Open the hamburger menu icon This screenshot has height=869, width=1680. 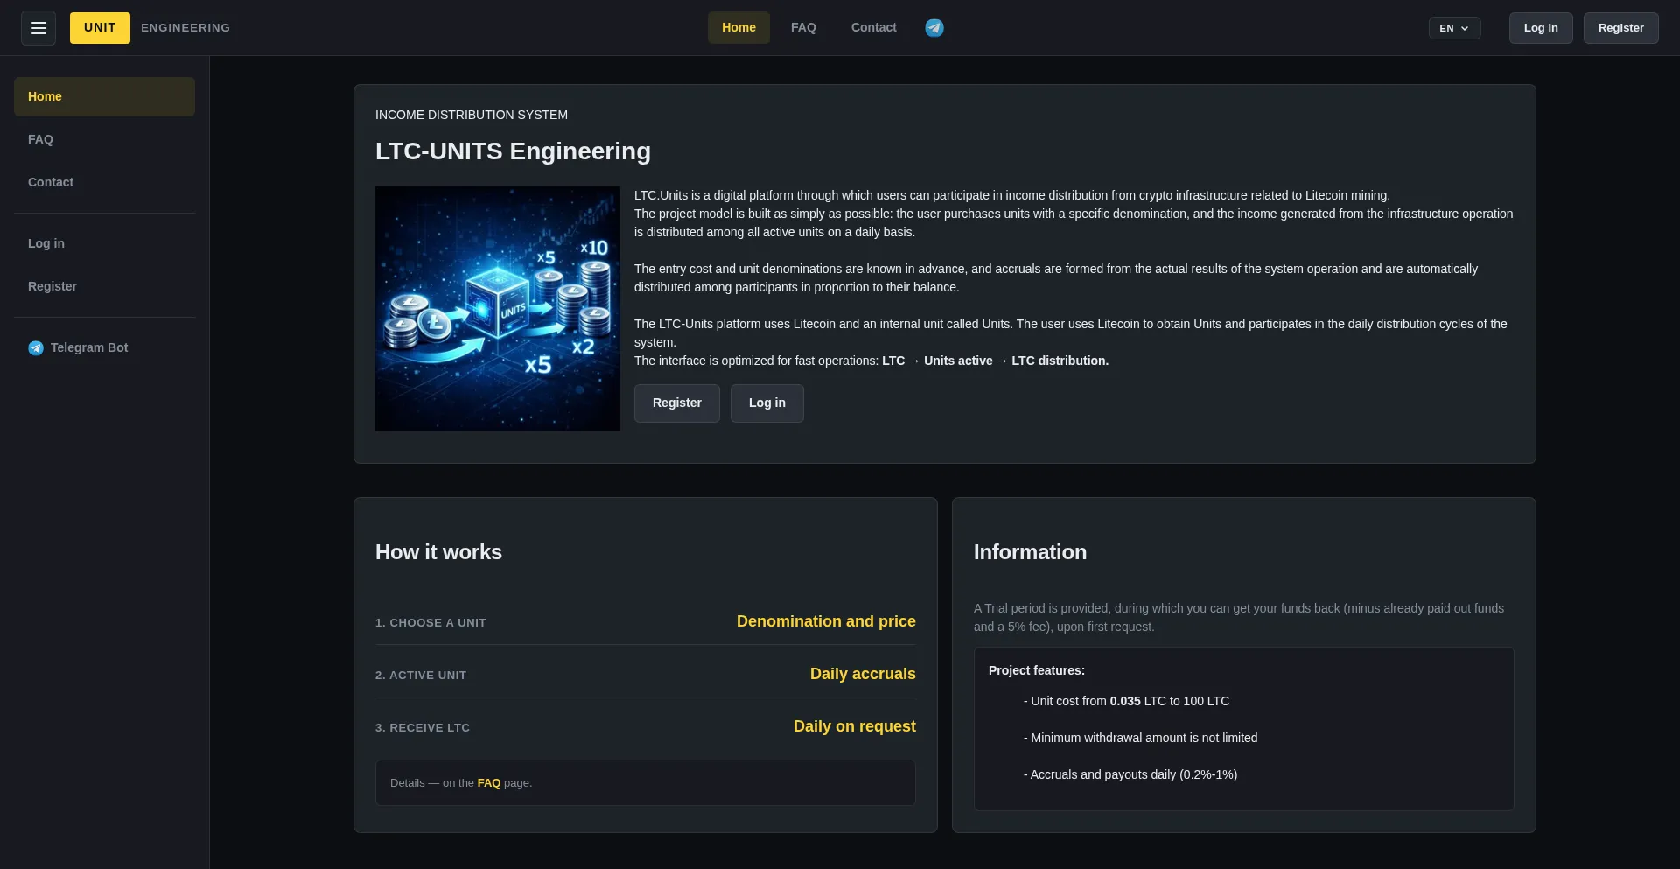(x=38, y=28)
